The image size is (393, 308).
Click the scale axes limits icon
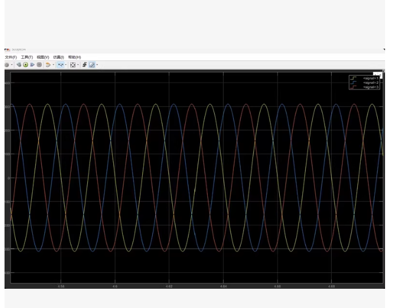(x=72, y=65)
